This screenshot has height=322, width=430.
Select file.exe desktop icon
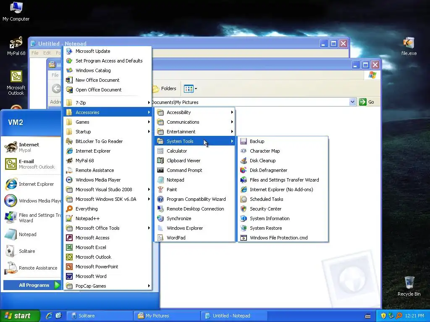coord(409,46)
